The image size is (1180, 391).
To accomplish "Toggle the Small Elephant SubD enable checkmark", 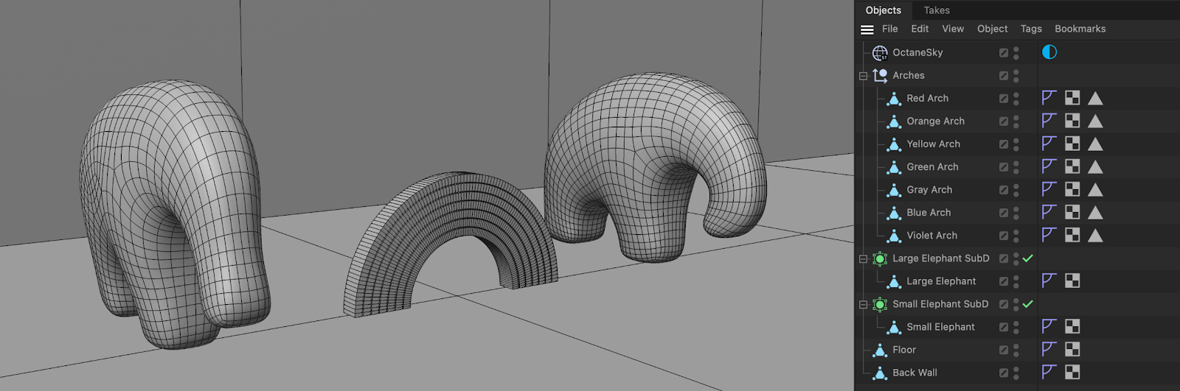I will [x=1028, y=304].
